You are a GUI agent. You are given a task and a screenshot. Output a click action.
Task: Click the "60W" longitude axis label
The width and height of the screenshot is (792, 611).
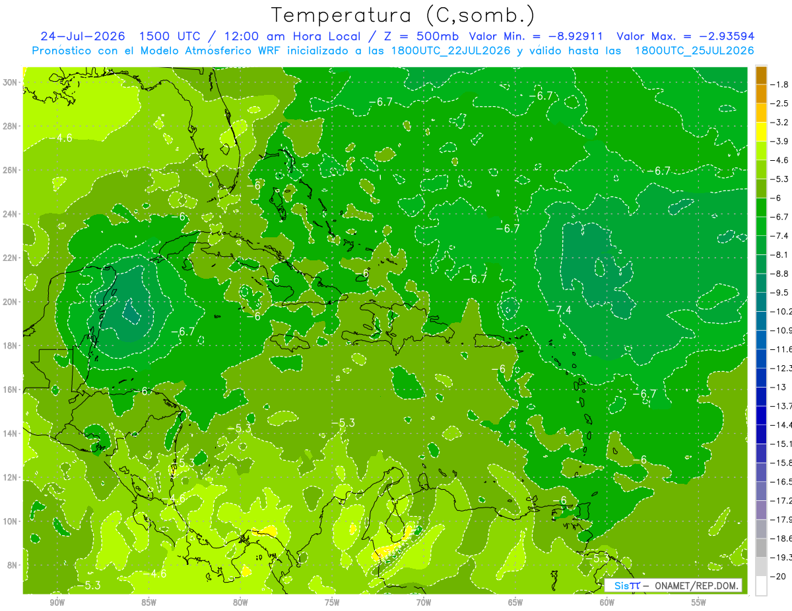click(607, 602)
